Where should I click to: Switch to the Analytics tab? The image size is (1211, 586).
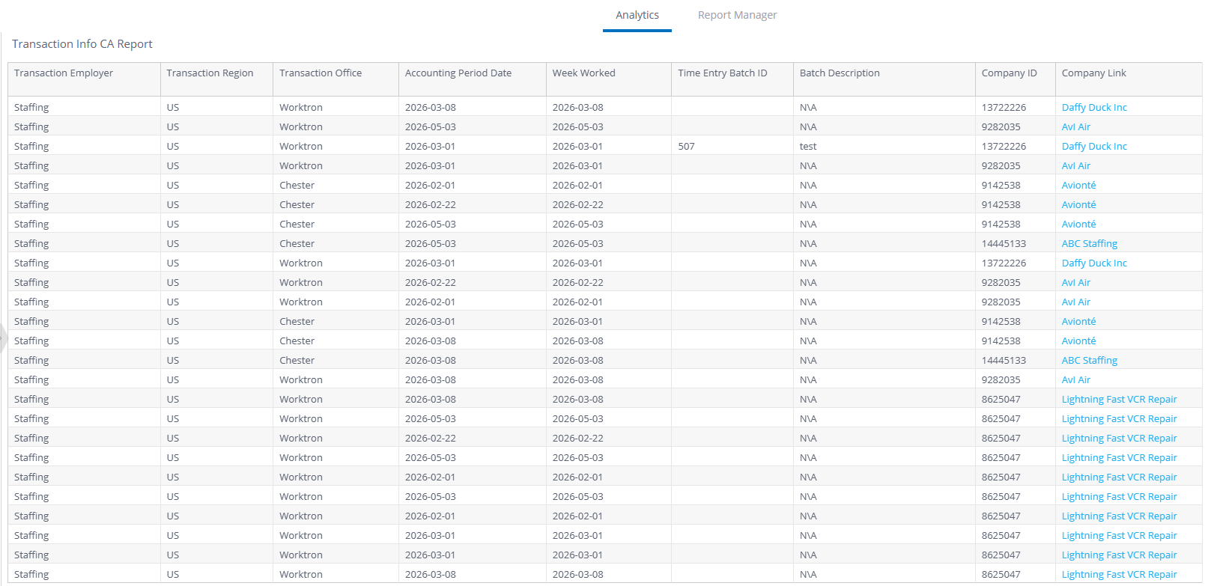point(637,15)
